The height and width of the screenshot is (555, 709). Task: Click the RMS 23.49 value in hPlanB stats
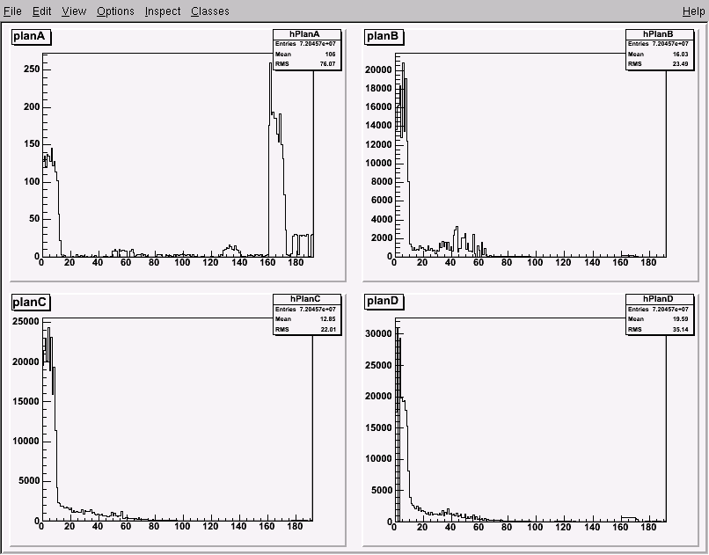681,64
